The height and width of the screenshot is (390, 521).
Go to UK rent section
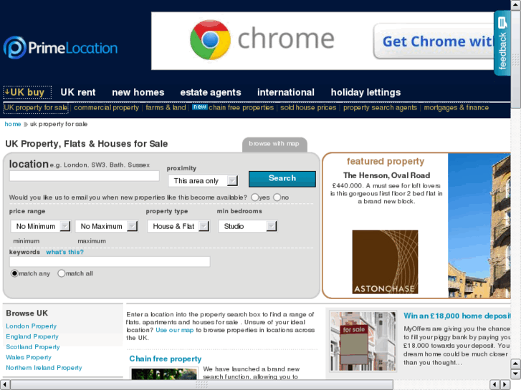(77, 92)
